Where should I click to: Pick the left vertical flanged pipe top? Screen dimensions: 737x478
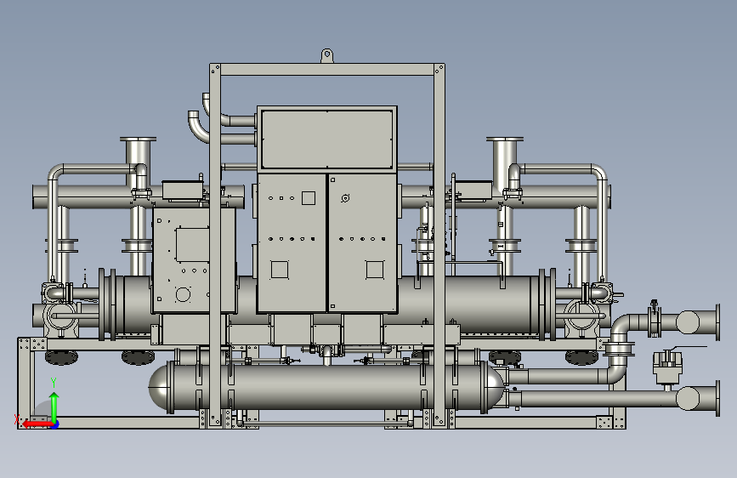(x=139, y=139)
